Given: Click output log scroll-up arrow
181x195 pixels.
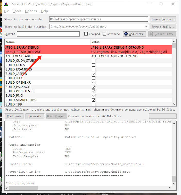Looking at the screenshot, I should tap(174, 123).
